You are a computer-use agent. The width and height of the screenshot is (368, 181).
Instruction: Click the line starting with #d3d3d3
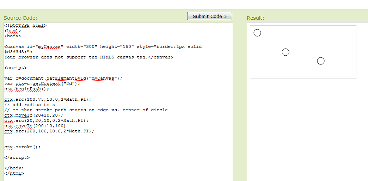pyautogui.click(x=18, y=52)
